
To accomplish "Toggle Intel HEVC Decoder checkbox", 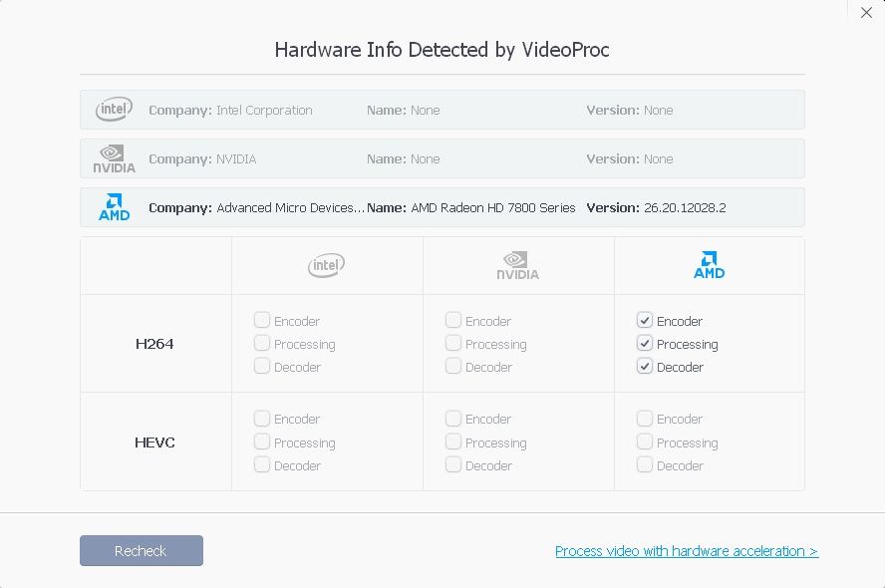I will [x=262, y=465].
